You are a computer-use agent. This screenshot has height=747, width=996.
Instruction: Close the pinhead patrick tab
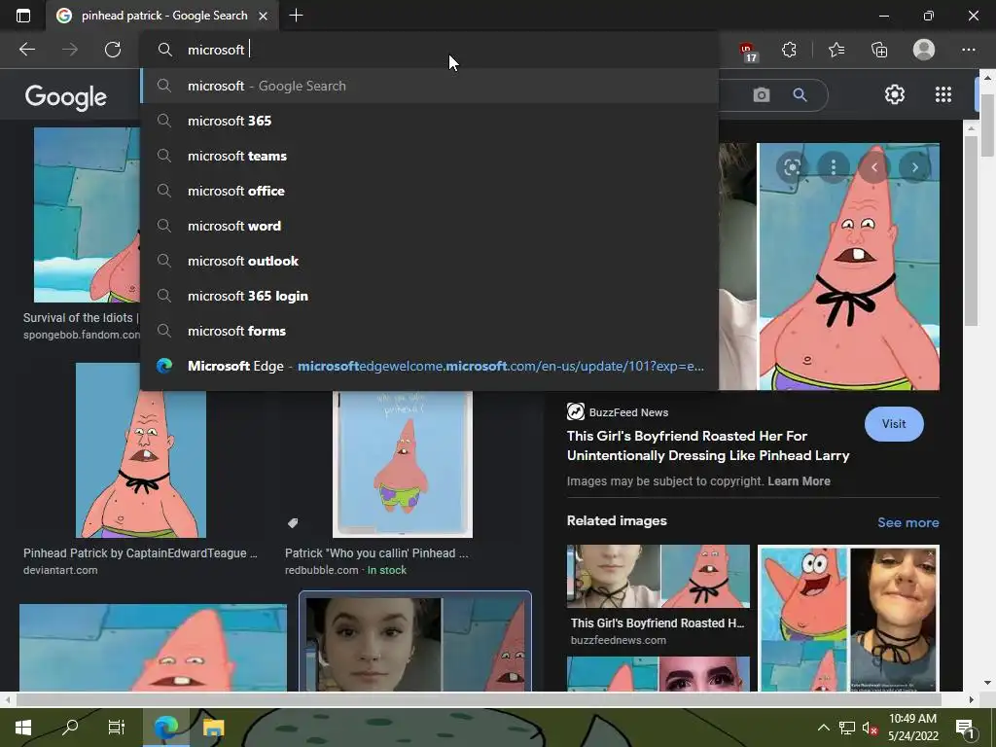point(263,16)
